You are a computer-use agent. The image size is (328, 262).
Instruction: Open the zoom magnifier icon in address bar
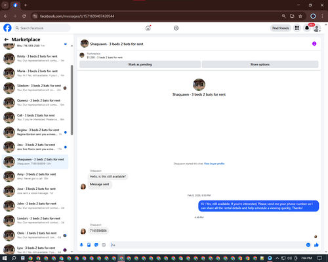coord(283,16)
